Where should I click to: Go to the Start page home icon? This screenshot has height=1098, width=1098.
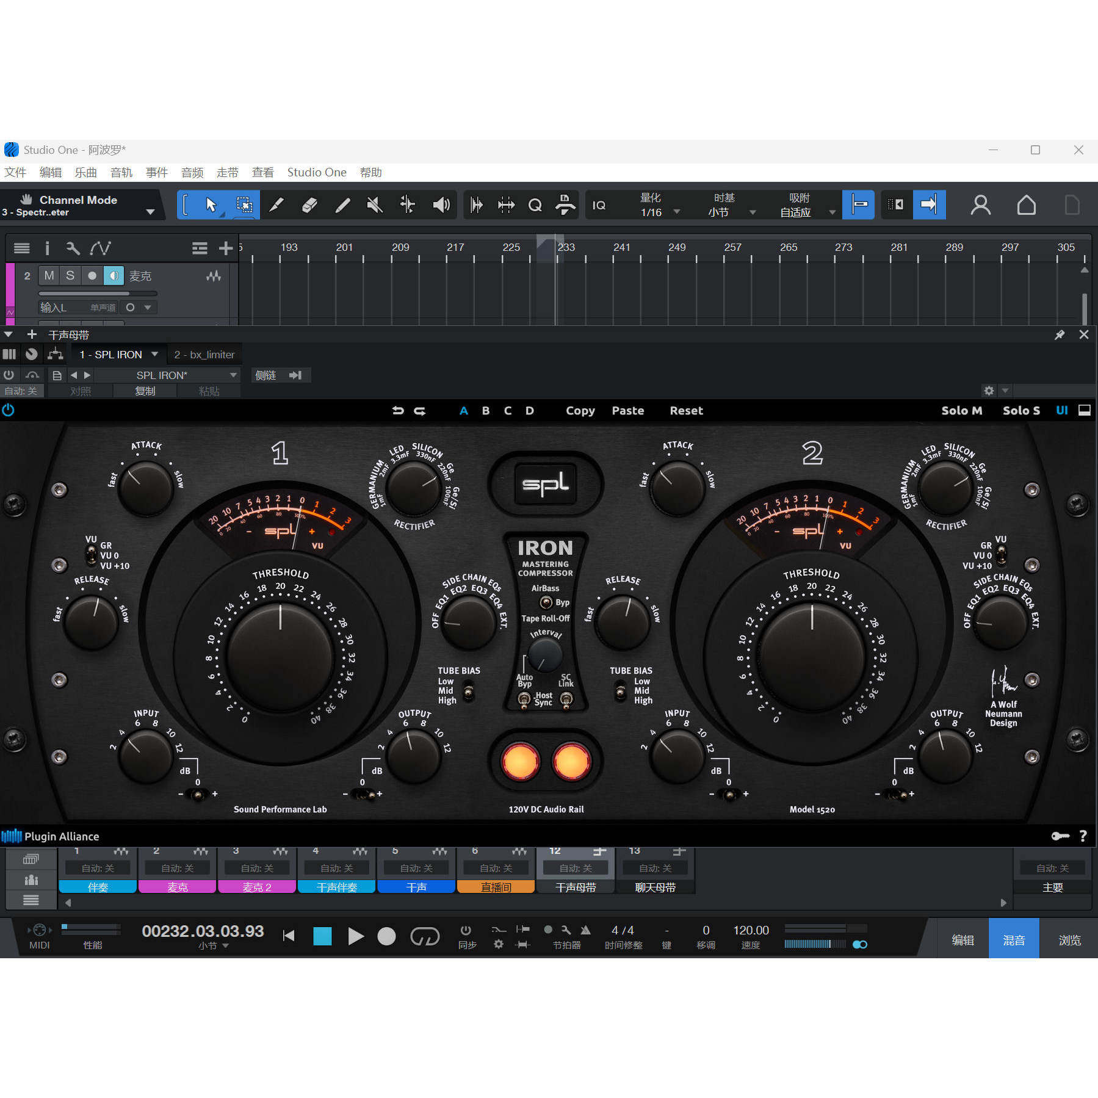[1026, 205]
